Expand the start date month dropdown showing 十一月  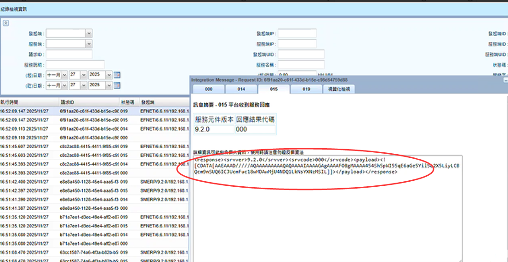[64, 75]
